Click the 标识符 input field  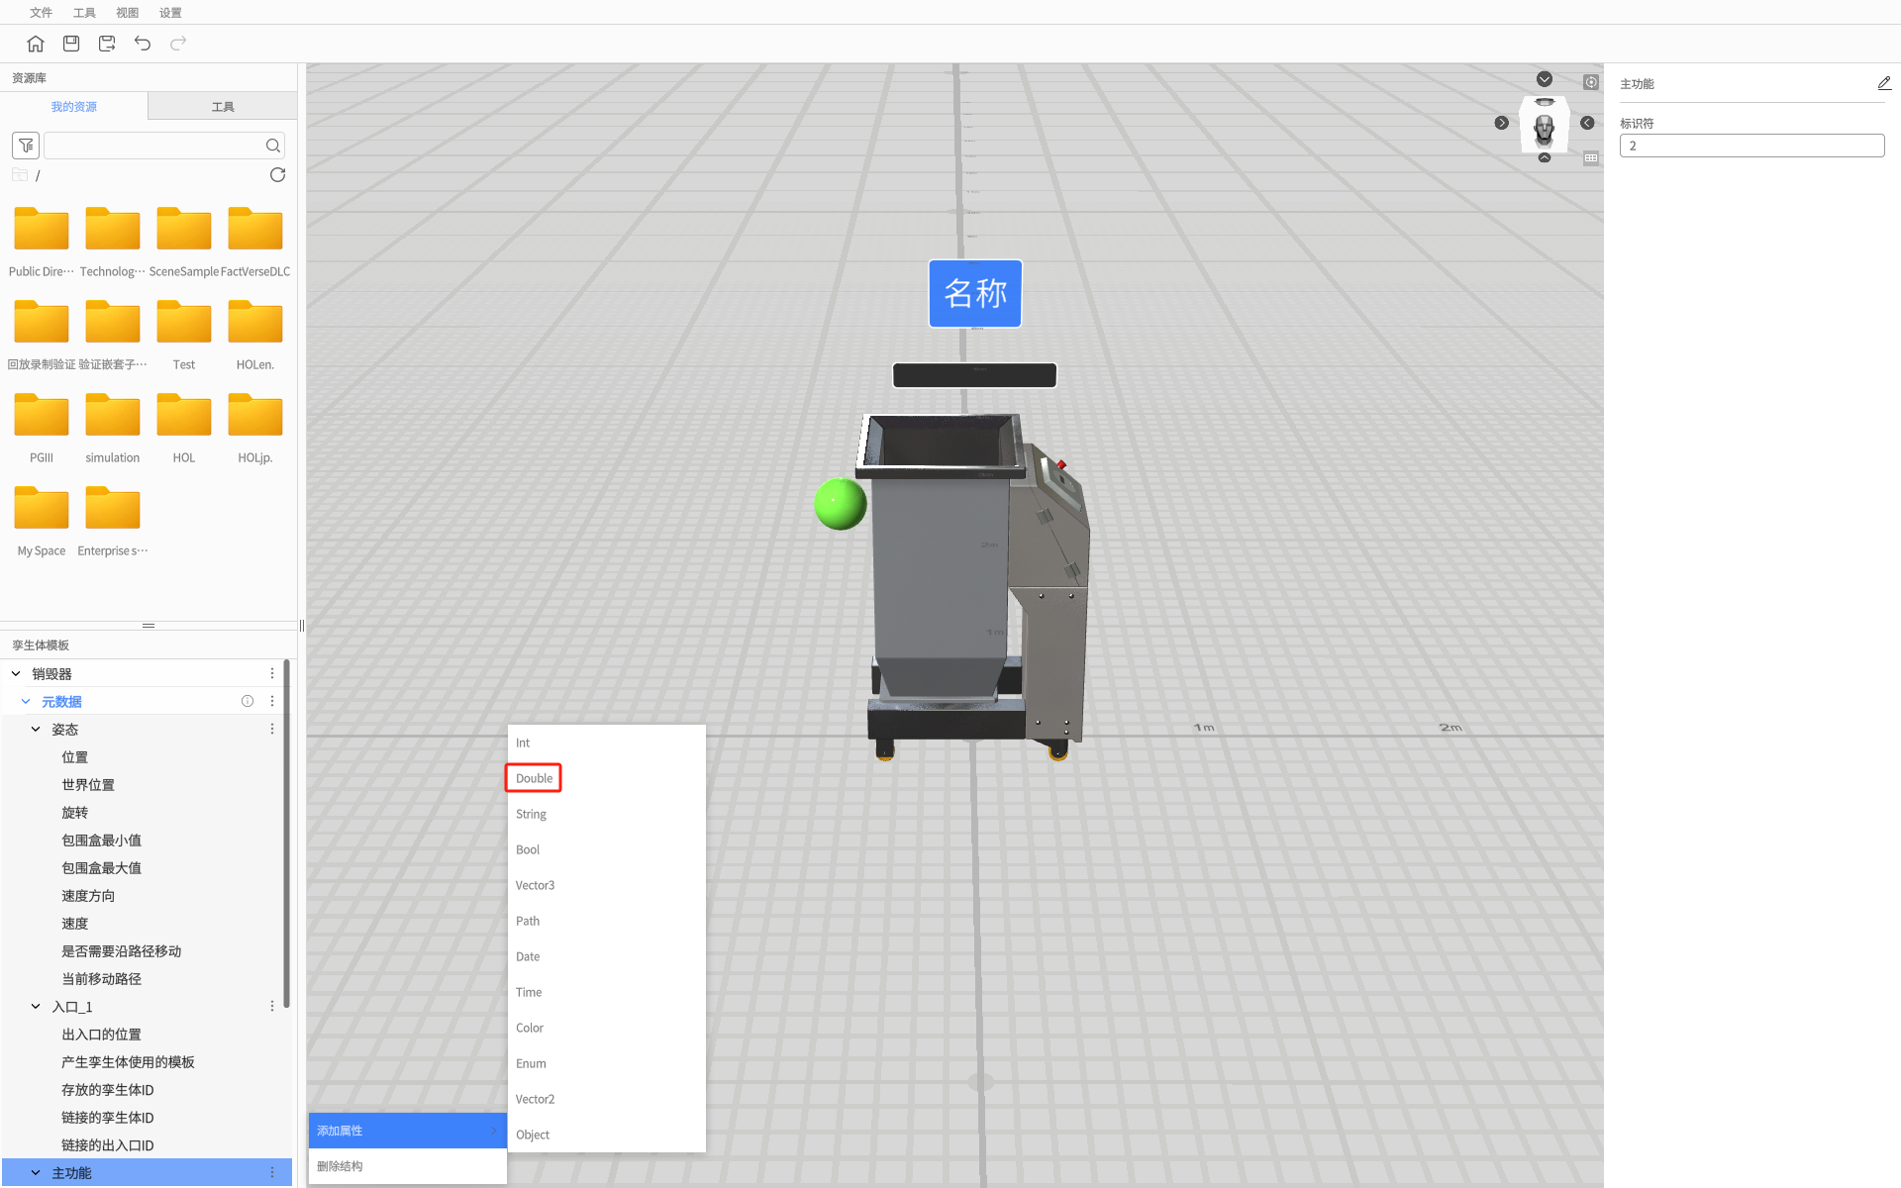1751,146
